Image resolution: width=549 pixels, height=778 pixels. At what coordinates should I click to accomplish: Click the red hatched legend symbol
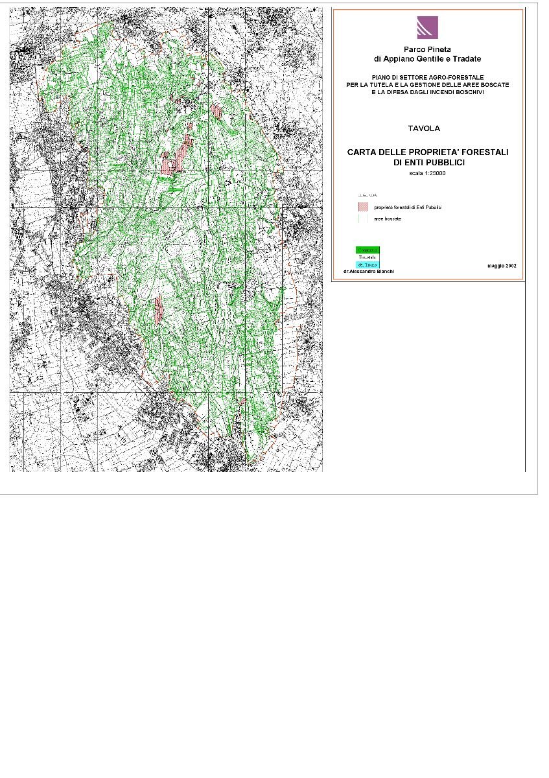pyautogui.click(x=363, y=207)
